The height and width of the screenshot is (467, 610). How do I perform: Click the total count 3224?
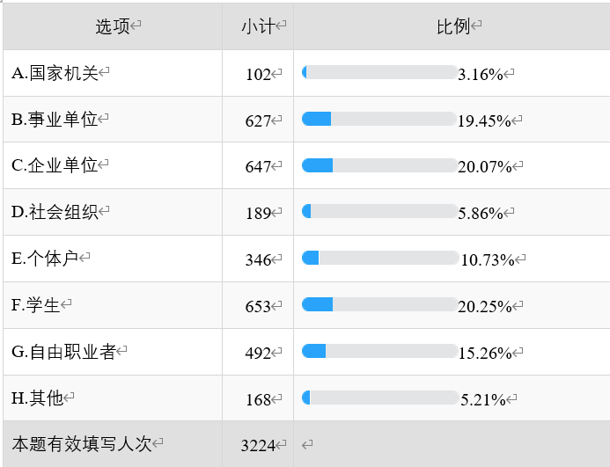[x=258, y=446]
